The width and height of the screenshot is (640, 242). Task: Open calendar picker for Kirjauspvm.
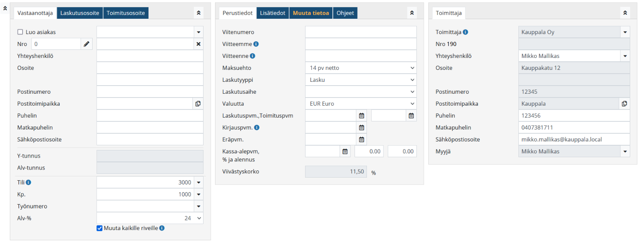[x=361, y=127]
